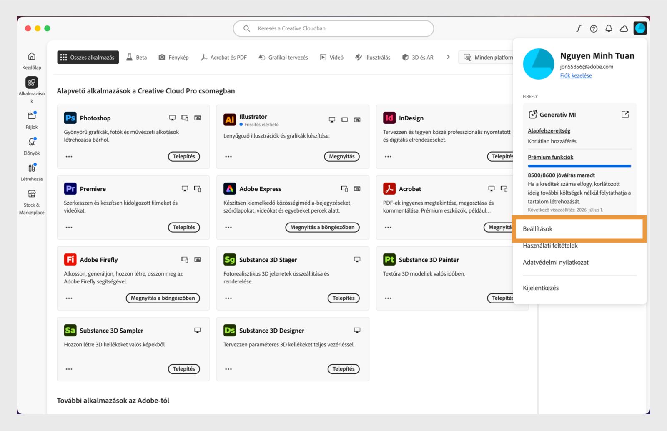Click the profile avatar in the header
This screenshot has height=431, width=667.
click(x=640, y=28)
